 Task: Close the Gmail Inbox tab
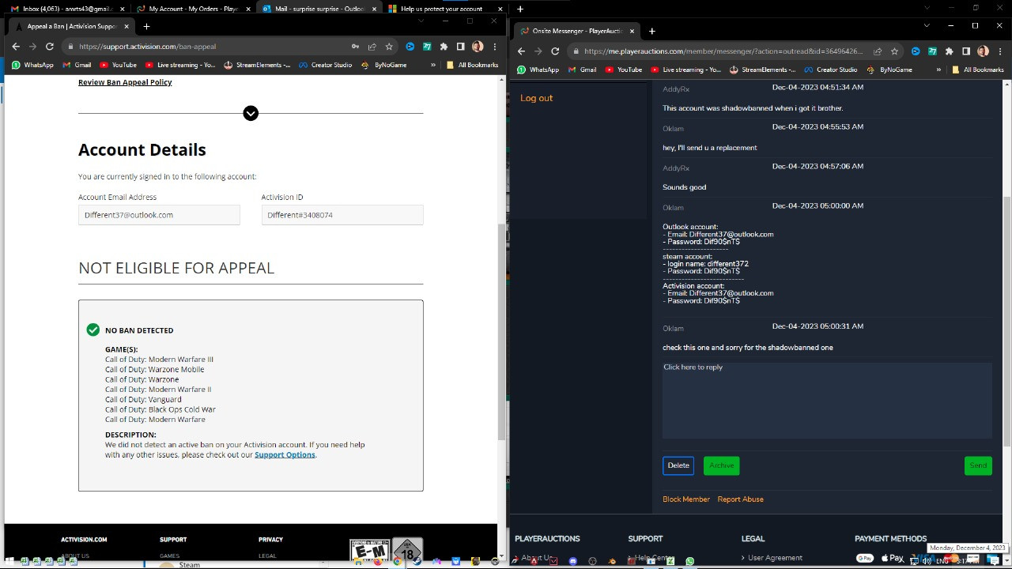(x=123, y=9)
